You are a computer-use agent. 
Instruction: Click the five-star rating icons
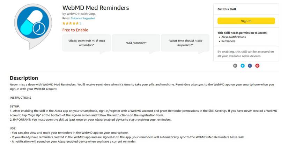click(70, 23)
